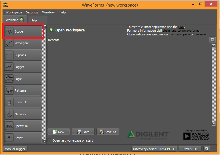Image resolution: width=220 pixels, height=155 pixels.
Task: Close the WaveForms window
Action: pyautogui.click(x=211, y=4)
